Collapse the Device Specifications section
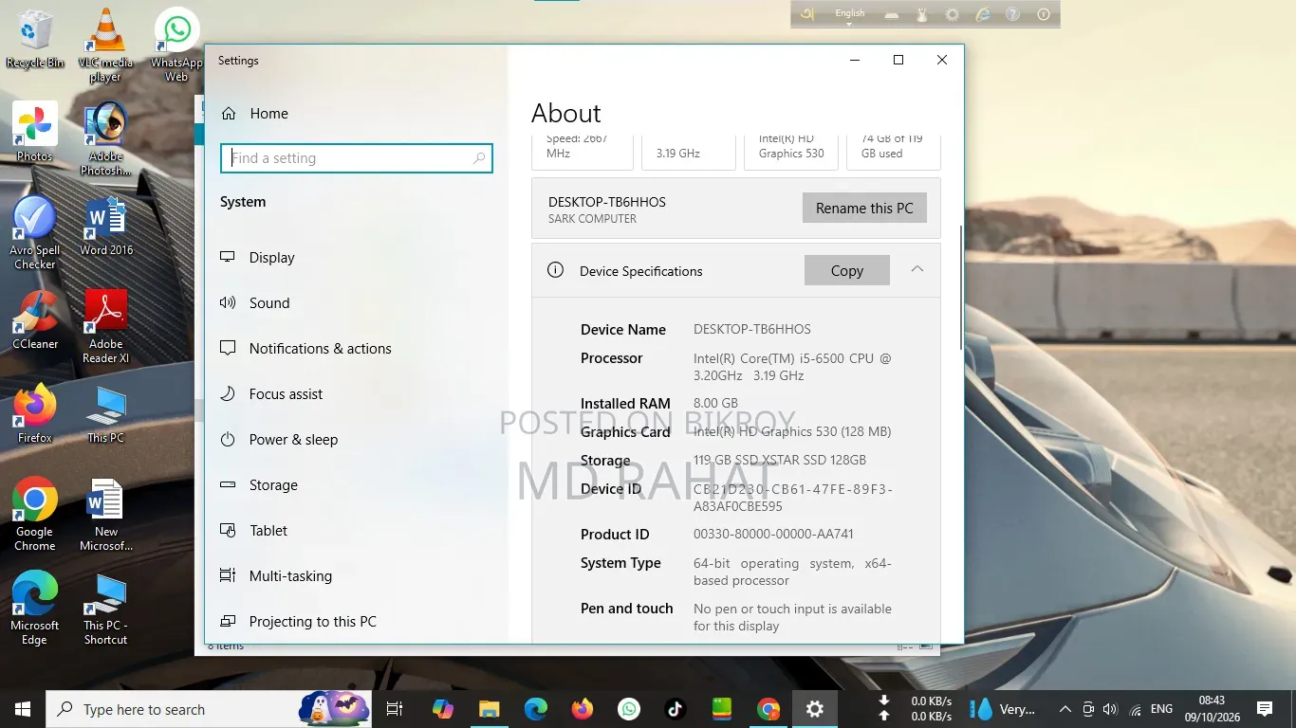The height and width of the screenshot is (728, 1296). 916,269
